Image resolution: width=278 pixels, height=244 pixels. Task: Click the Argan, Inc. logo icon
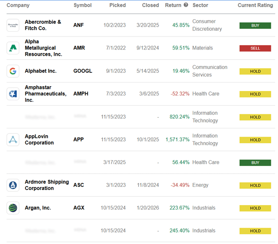[x=13, y=208]
